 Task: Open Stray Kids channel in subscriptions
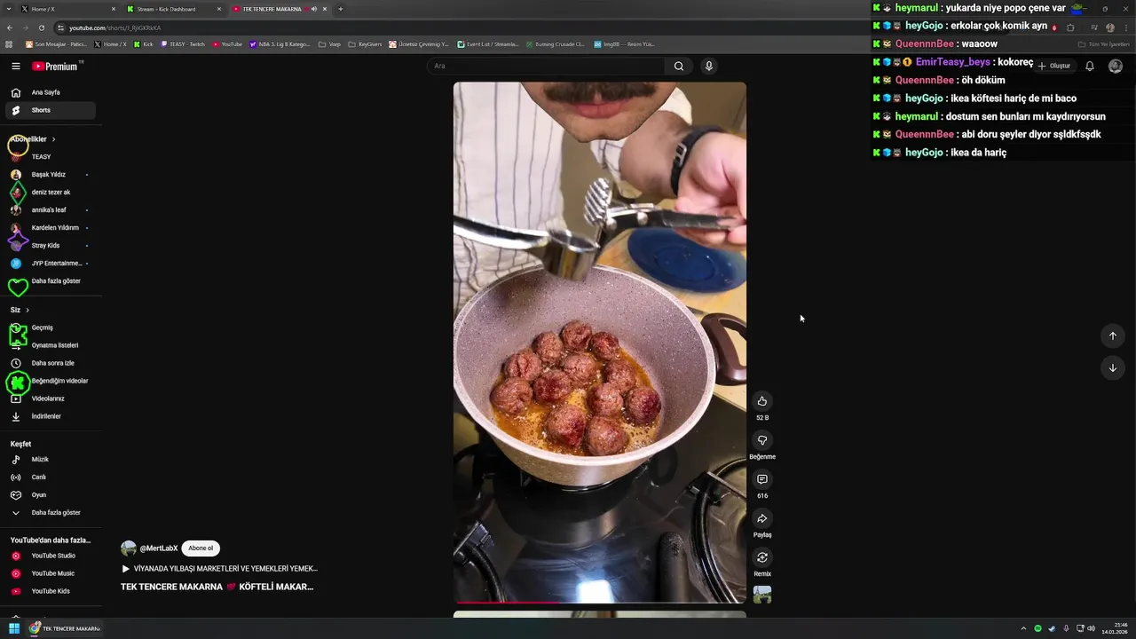click(x=51, y=246)
